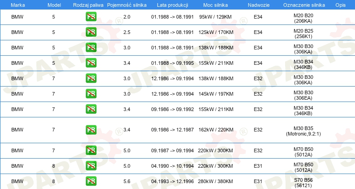Click the Moc silnika column header

216,5
